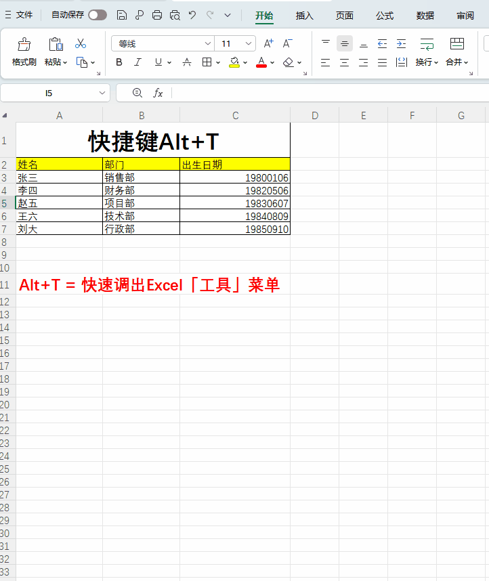
Task: Align text left
Action: click(326, 62)
